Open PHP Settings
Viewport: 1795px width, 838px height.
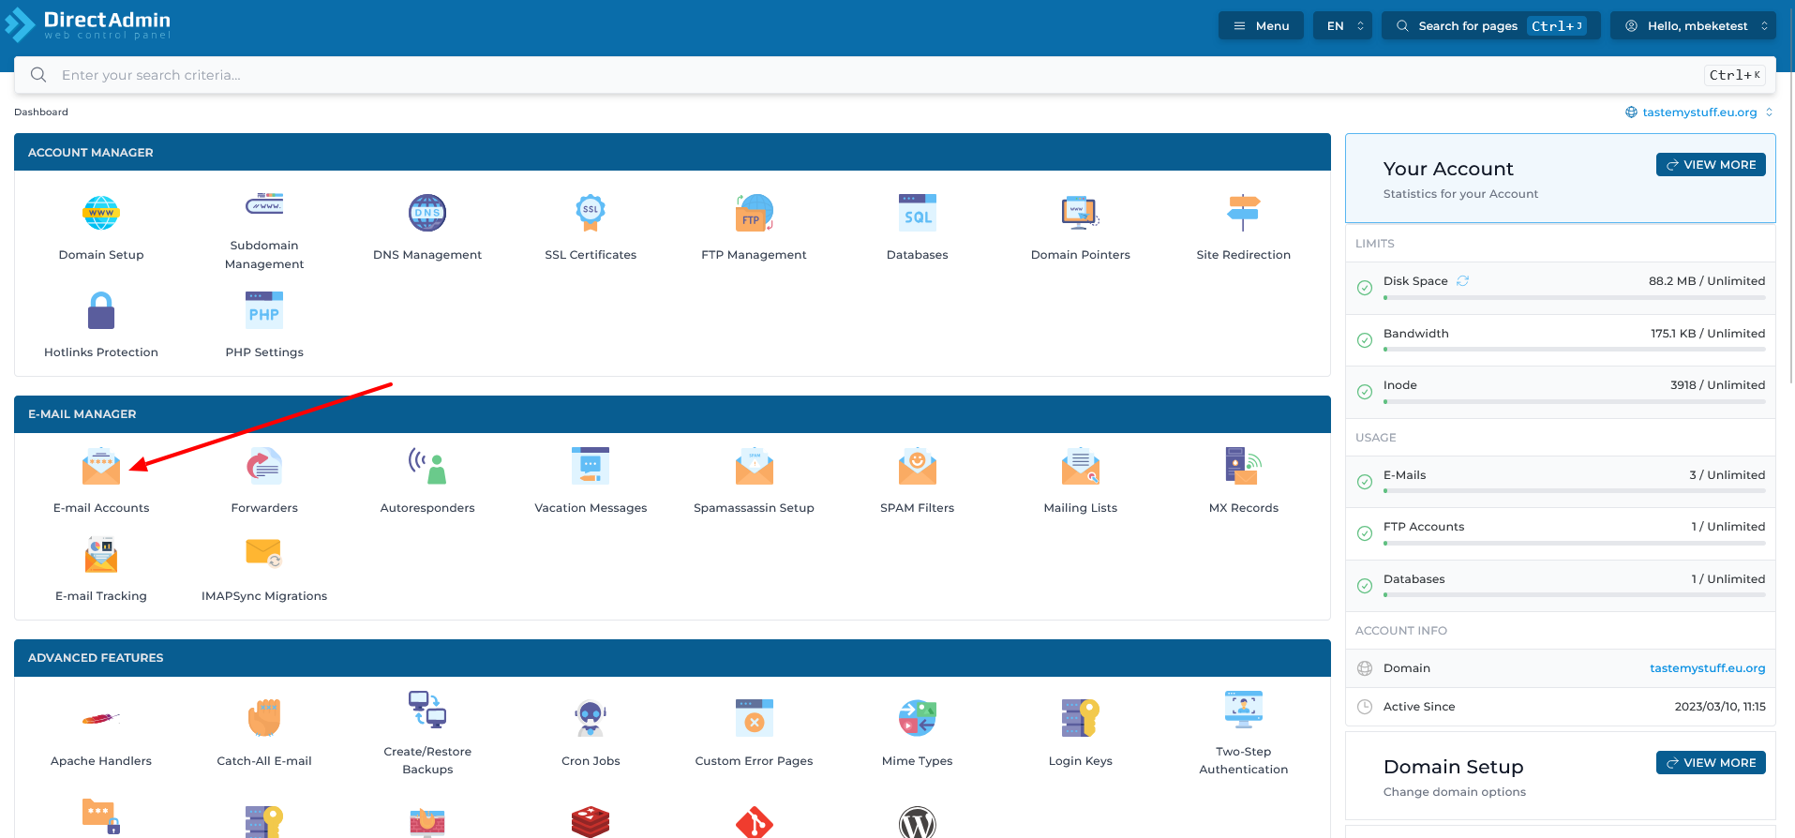point(264,311)
